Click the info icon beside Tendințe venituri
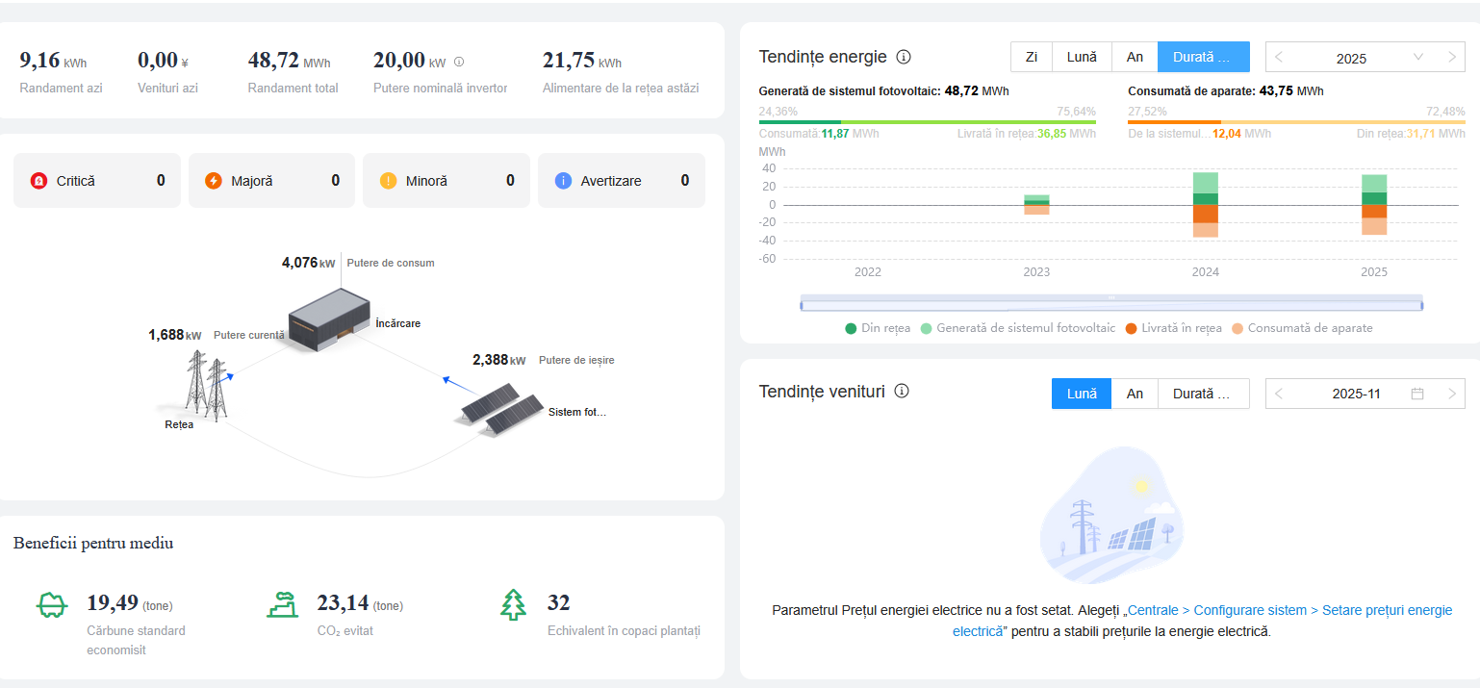 [902, 391]
